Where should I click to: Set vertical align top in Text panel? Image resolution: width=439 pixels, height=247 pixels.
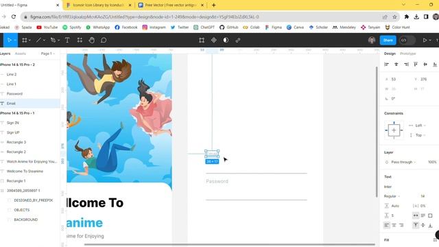coord(416,225)
